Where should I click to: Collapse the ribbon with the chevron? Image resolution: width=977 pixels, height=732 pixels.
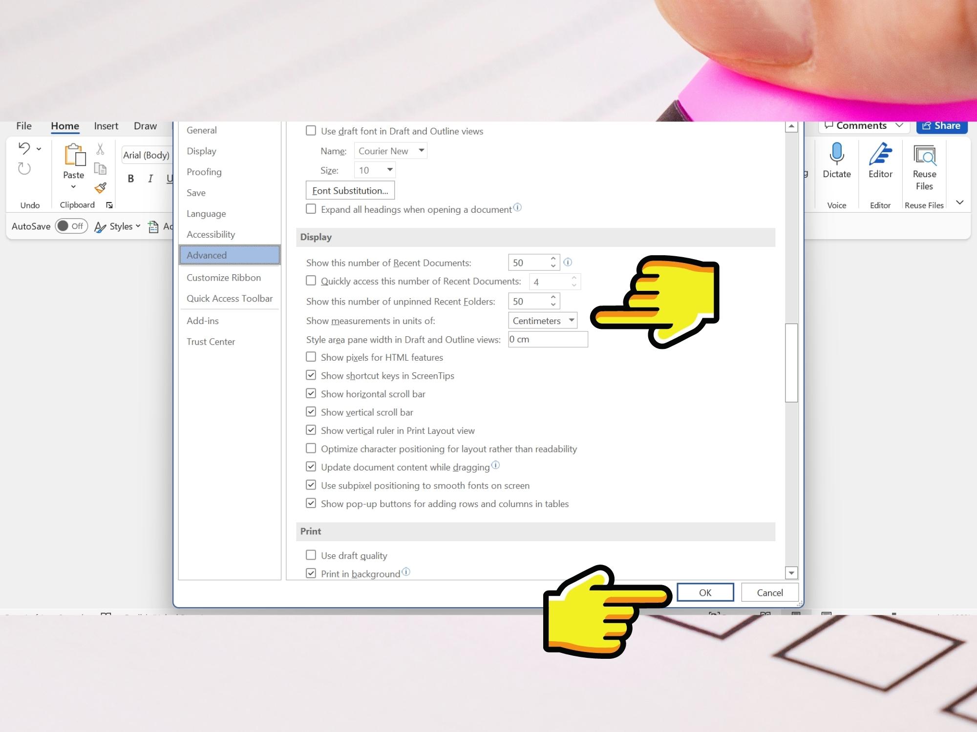tap(960, 202)
